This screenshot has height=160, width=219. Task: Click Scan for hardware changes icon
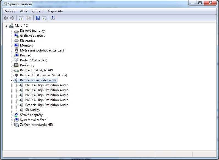53,18
